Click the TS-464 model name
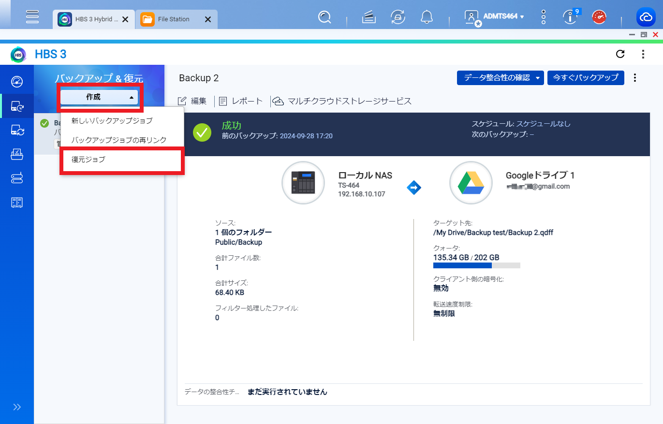The height and width of the screenshot is (424, 663). (x=349, y=185)
